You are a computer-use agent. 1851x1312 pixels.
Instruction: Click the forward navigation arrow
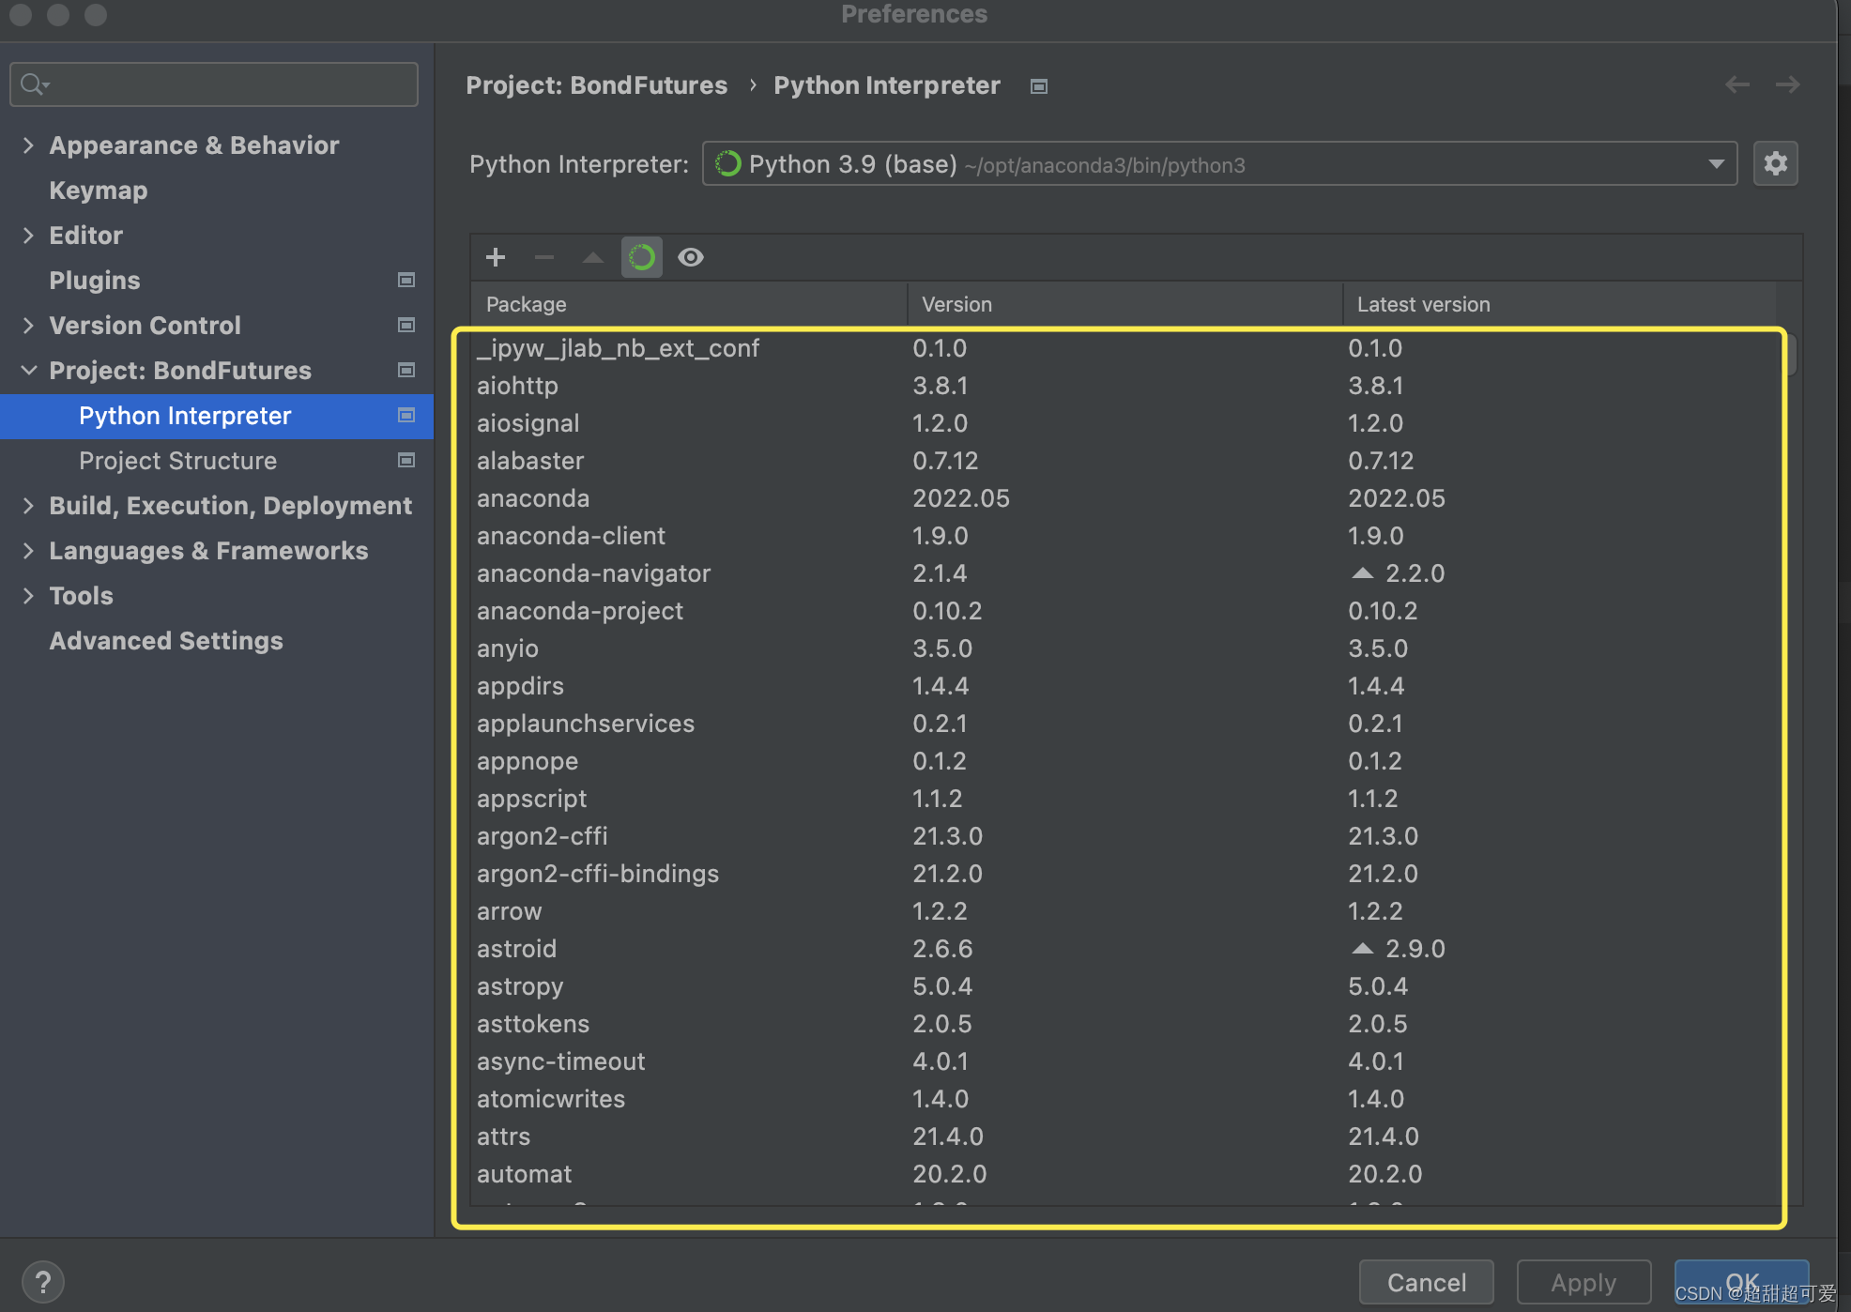pyautogui.click(x=1788, y=84)
